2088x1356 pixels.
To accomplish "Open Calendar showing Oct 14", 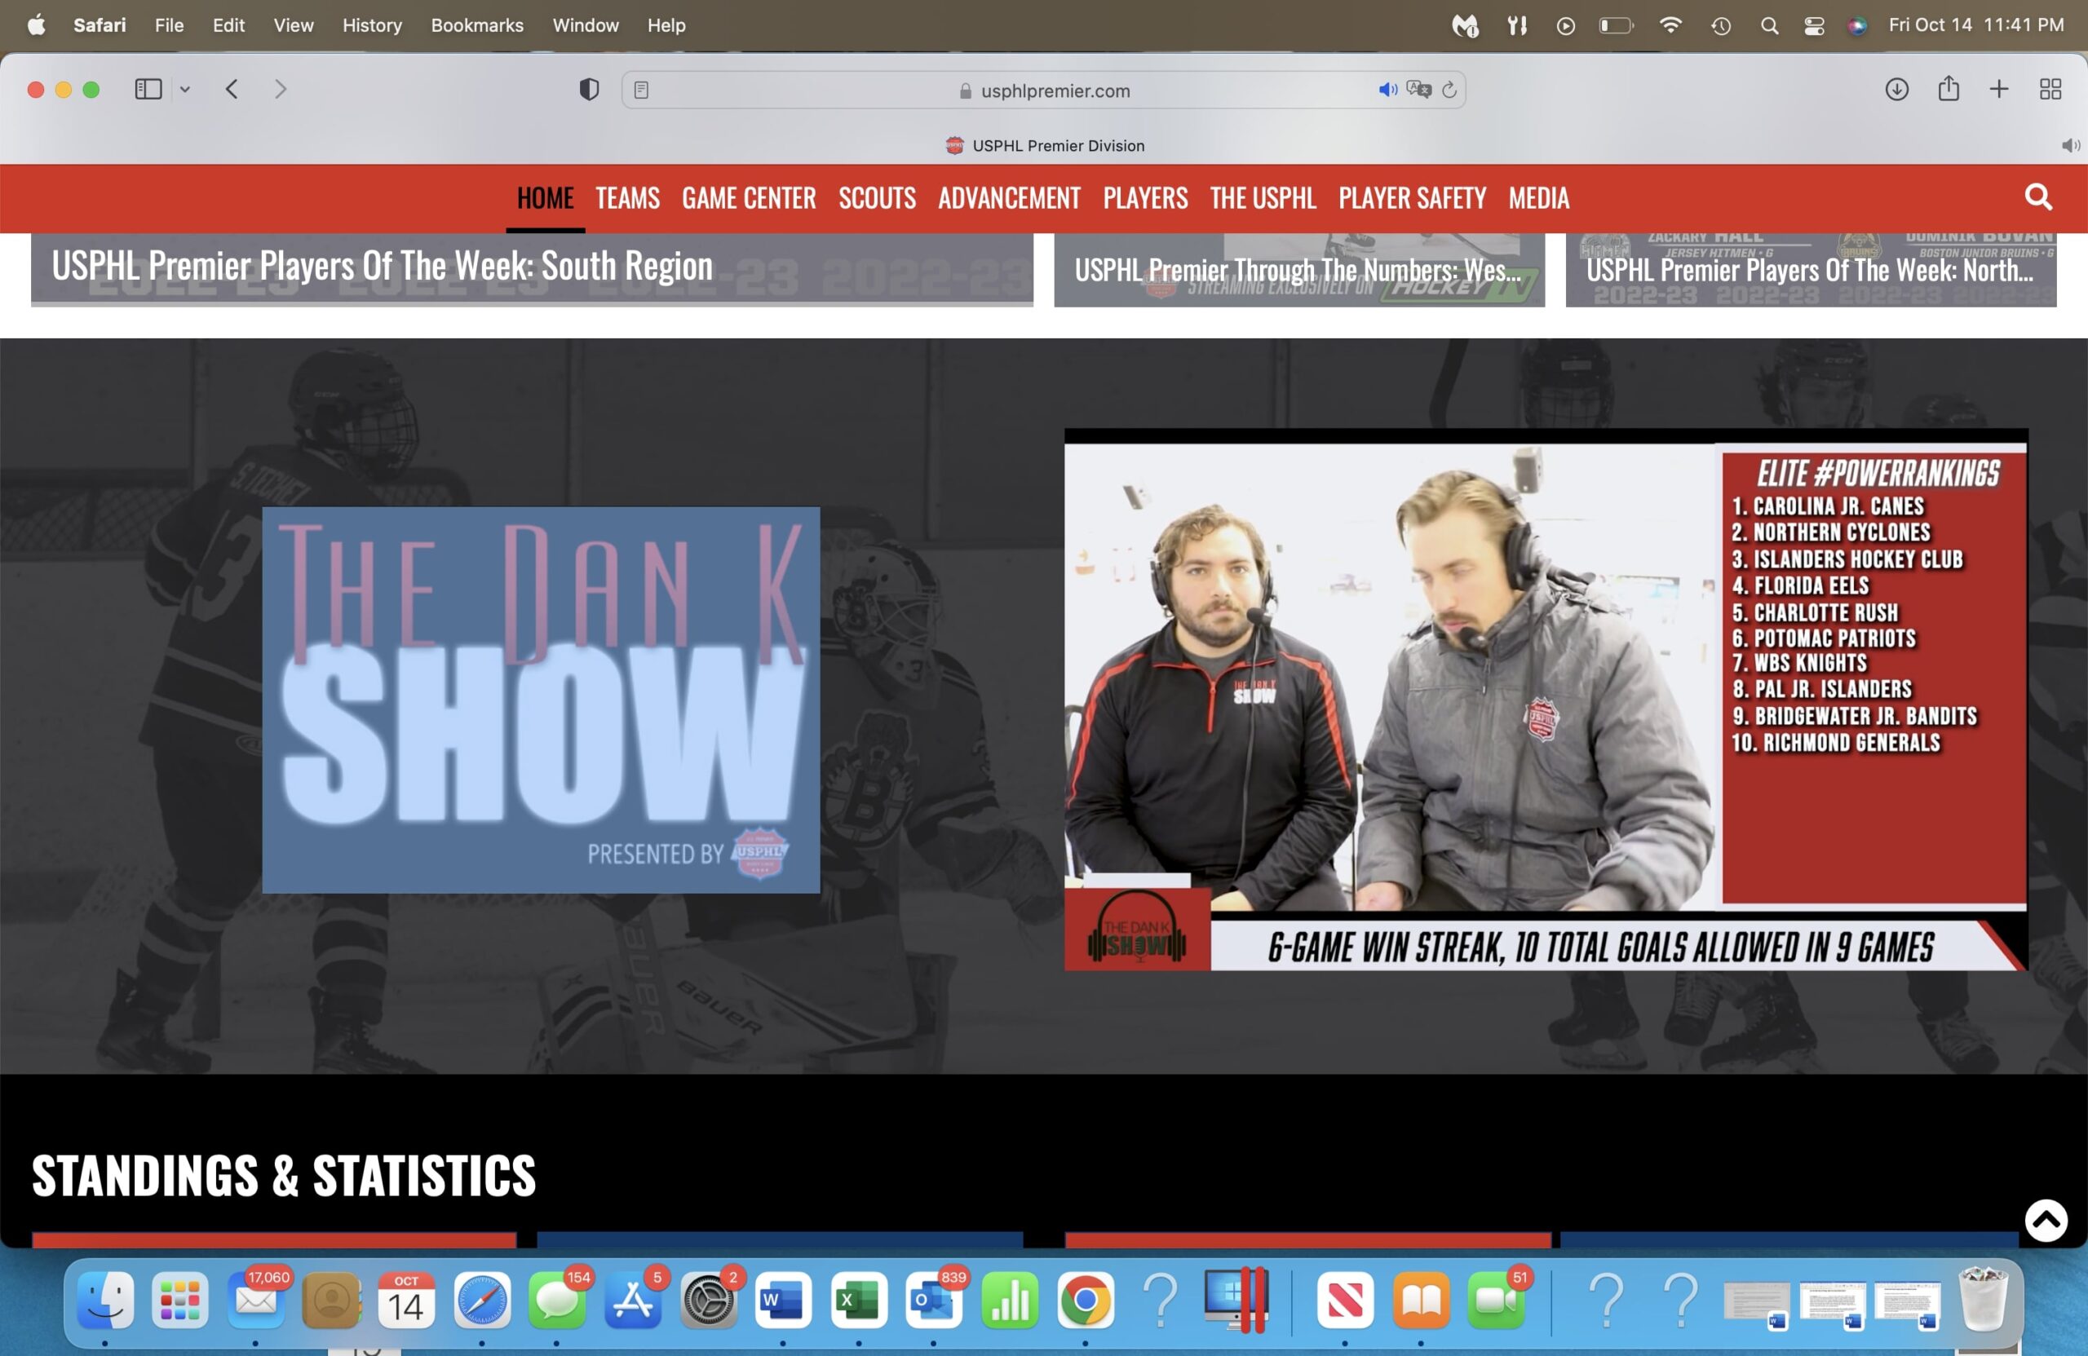I will click(x=406, y=1299).
